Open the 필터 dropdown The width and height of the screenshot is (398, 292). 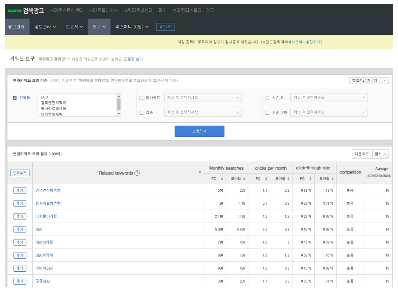(380, 154)
